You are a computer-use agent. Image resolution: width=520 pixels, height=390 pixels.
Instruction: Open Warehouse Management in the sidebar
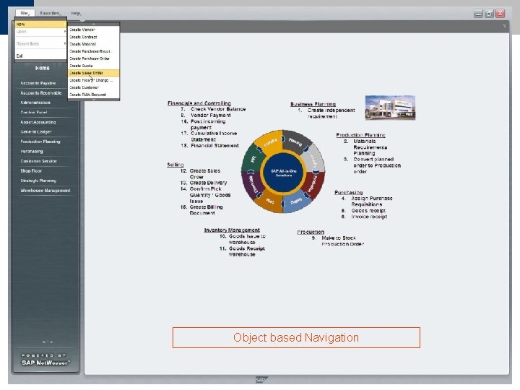tap(45, 191)
